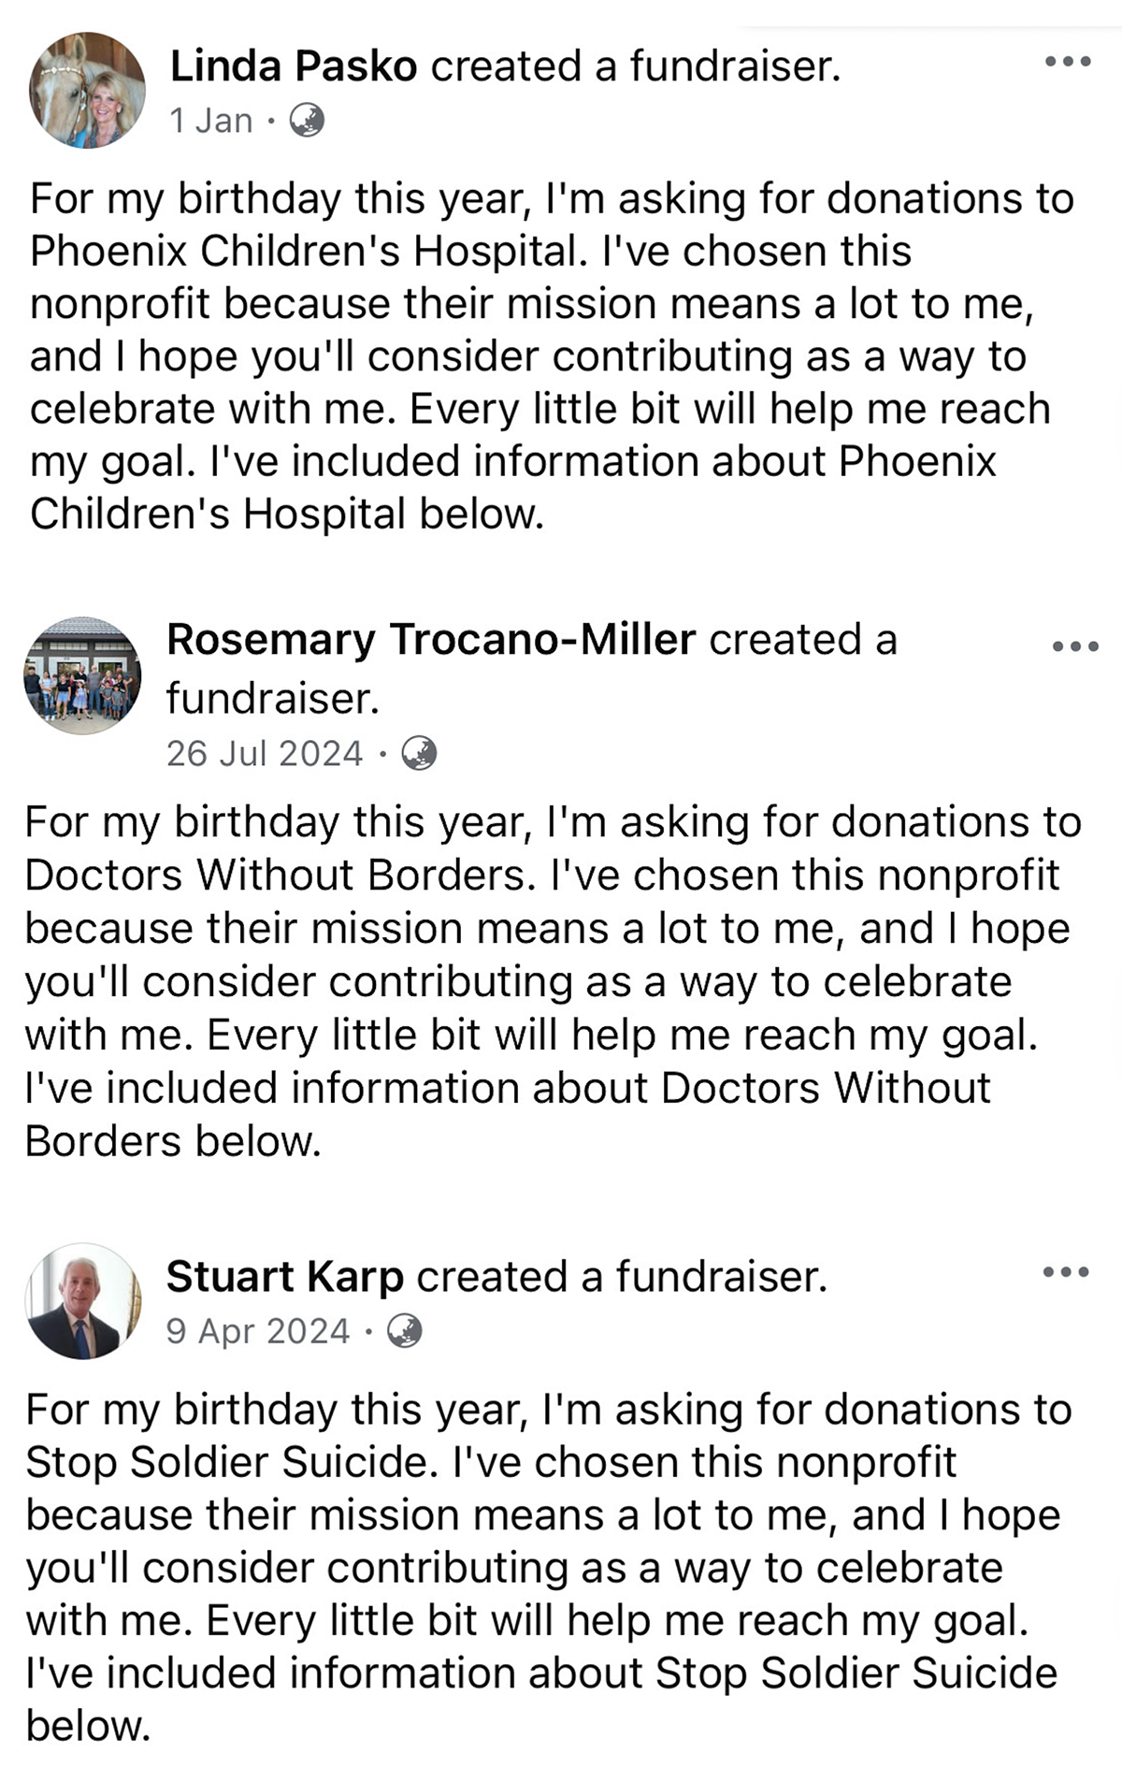
Task: Open the three-dot menu on Rosemary Trocano-Miller's post
Action: coord(1075,646)
